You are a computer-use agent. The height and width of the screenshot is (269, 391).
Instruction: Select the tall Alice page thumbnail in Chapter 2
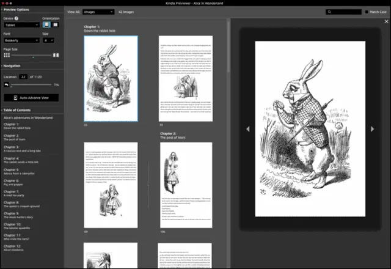tap(186, 185)
